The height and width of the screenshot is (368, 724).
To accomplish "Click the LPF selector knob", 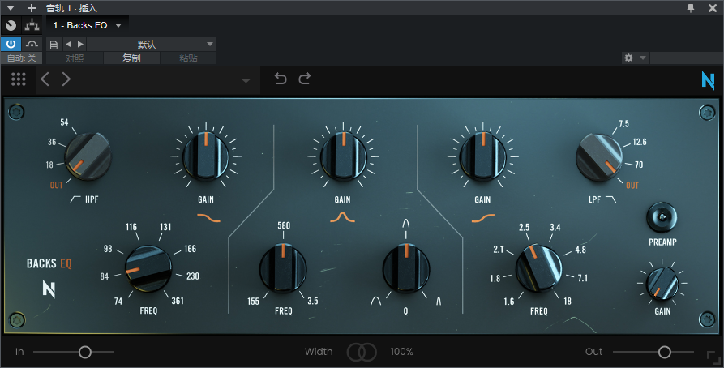I will [x=599, y=158].
